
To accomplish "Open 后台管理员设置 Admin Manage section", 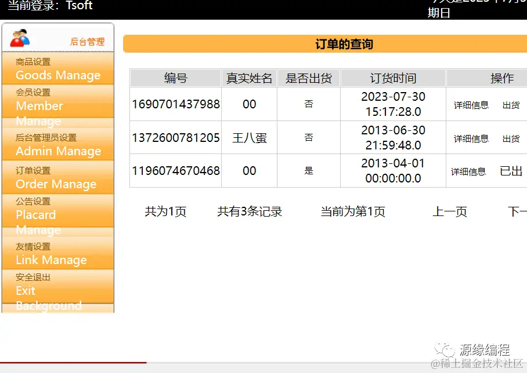I will point(57,145).
